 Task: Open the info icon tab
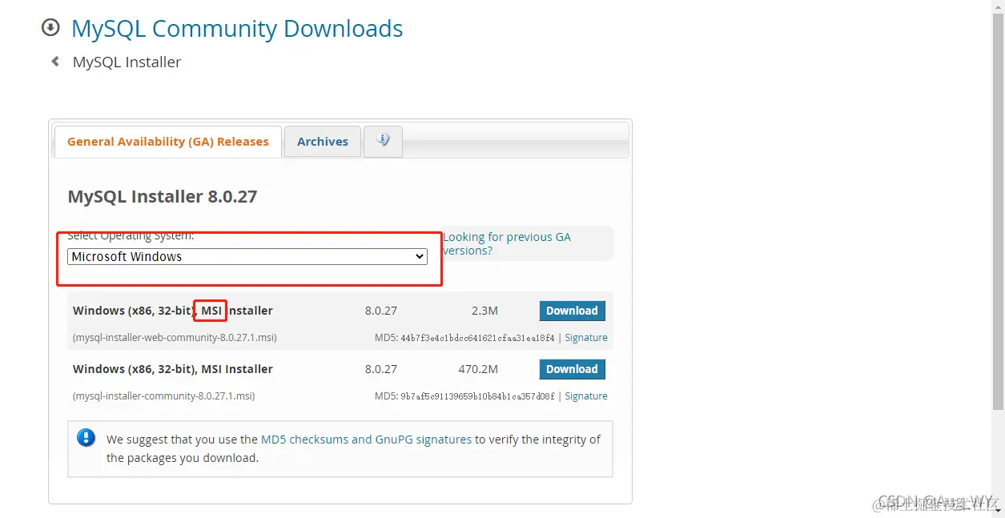pos(383,141)
